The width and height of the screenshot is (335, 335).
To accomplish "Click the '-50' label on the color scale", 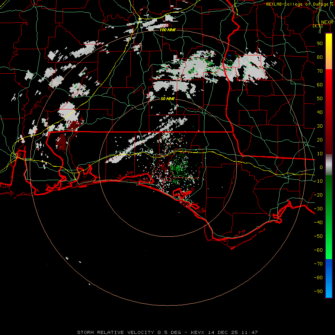I will (x=318, y=236).
